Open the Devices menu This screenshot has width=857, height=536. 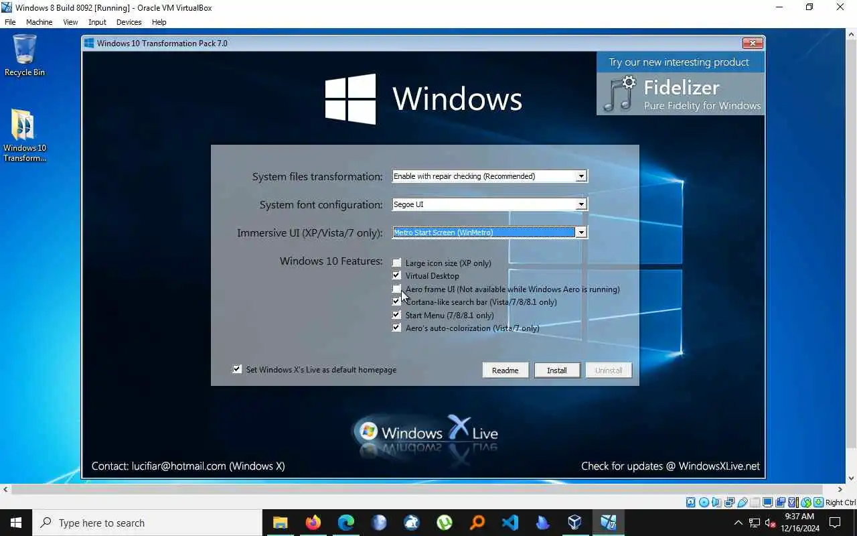tap(129, 22)
